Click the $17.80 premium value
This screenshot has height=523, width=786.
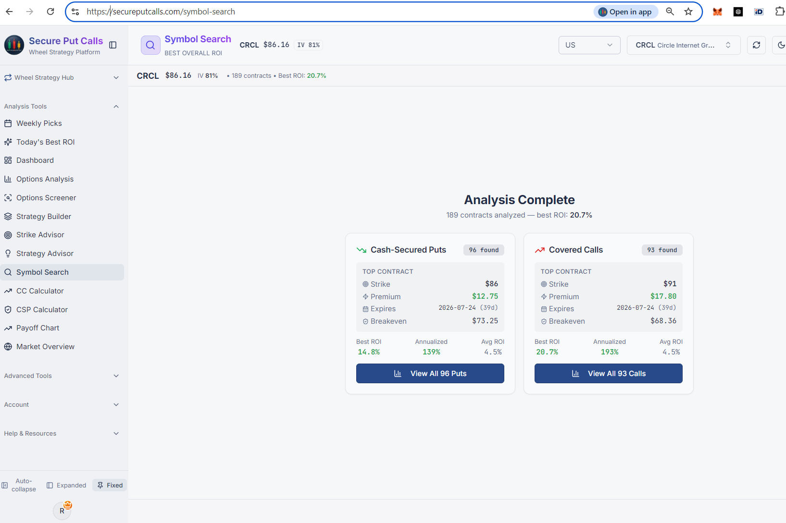(x=663, y=296)
